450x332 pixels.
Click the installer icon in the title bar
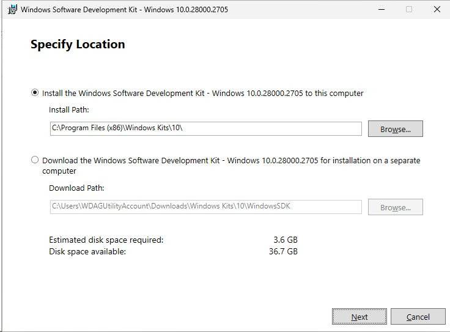(x=12, y=9)
